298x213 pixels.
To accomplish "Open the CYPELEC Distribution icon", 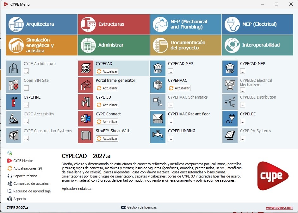I will [x=230, y=102].
